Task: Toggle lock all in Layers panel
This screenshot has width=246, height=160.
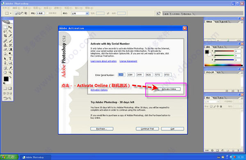Action: point(221,106)
